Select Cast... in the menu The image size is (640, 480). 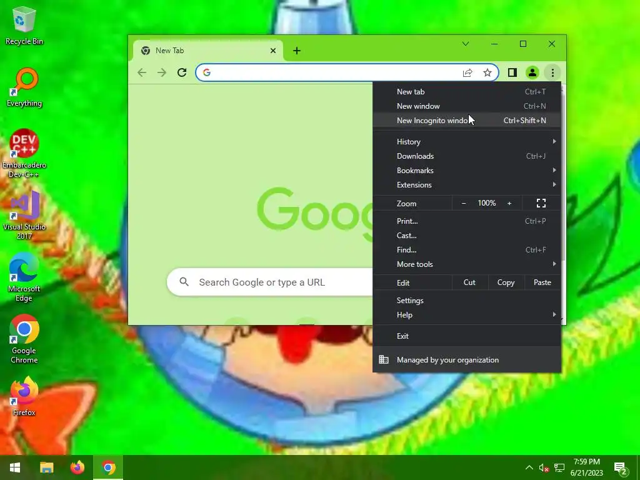(467, 236)
